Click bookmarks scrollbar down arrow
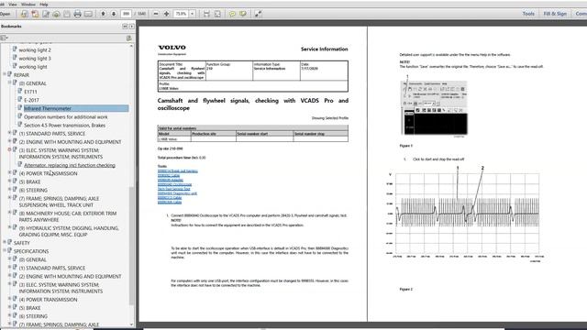This screenshot has height=330, width=587. tap(131, 324)
